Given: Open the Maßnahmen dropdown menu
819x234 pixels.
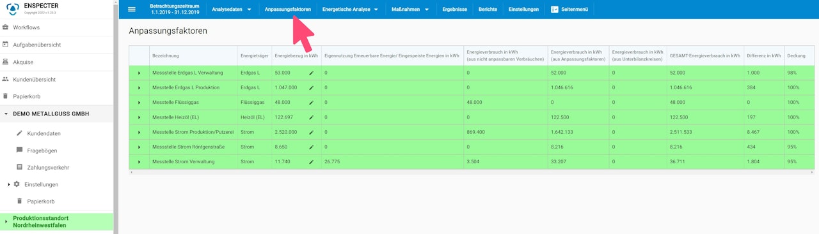Looking at the screenshot, I should (x=410, y=10).
